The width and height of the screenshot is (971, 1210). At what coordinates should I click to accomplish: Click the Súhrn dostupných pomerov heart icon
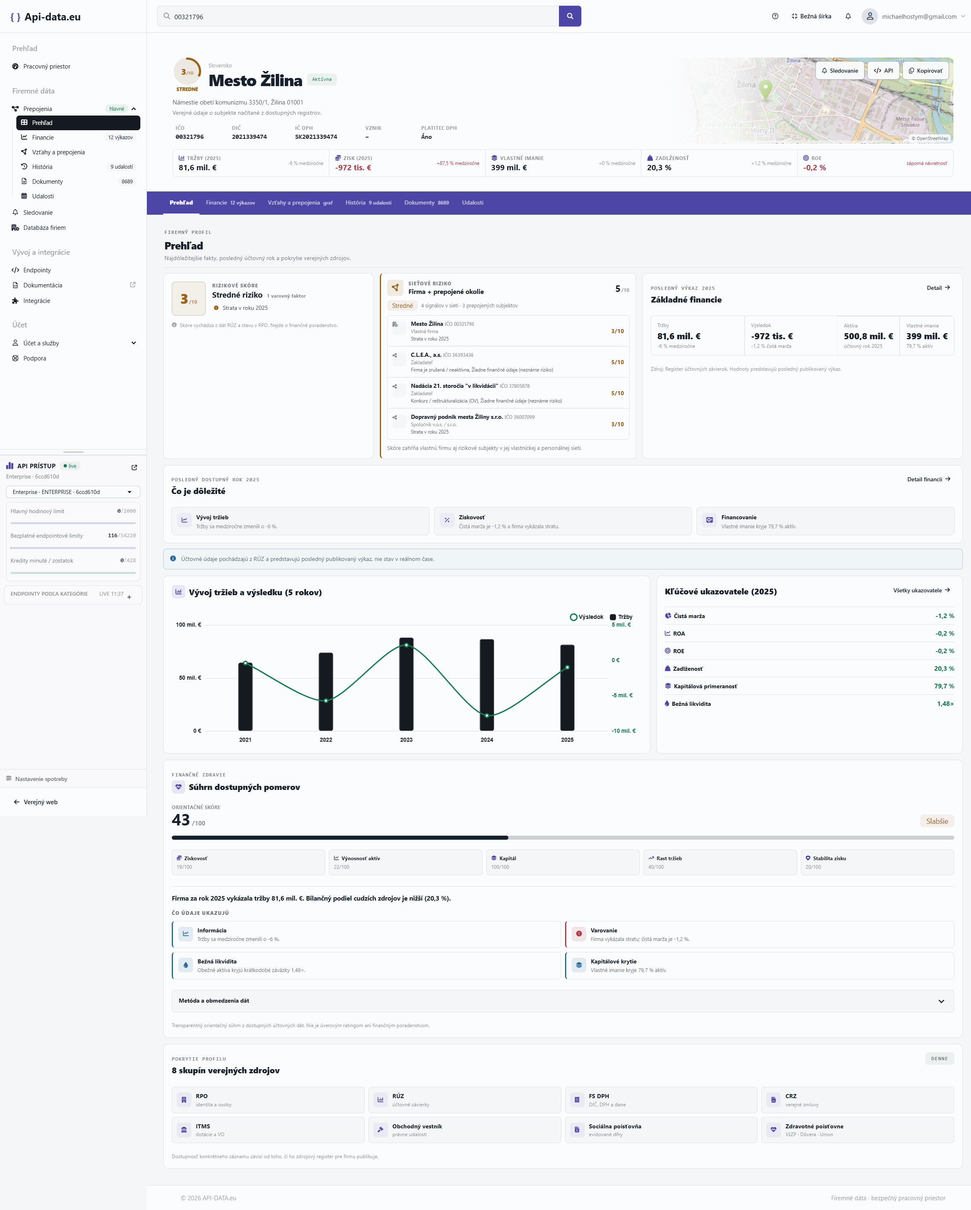pyautogui.click(x=178, y=787)
